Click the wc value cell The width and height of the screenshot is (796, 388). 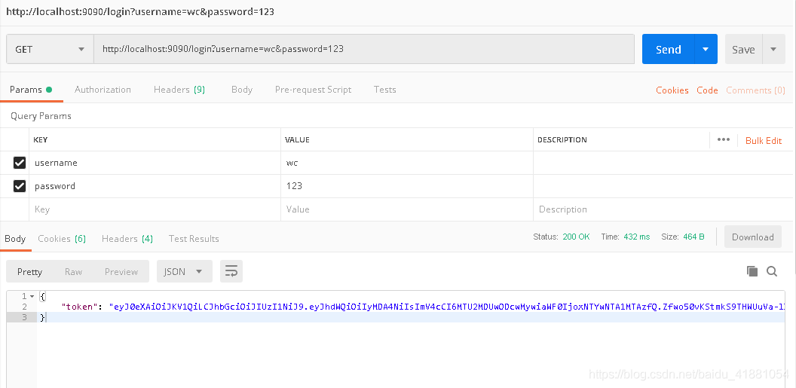tap(406, 163)
